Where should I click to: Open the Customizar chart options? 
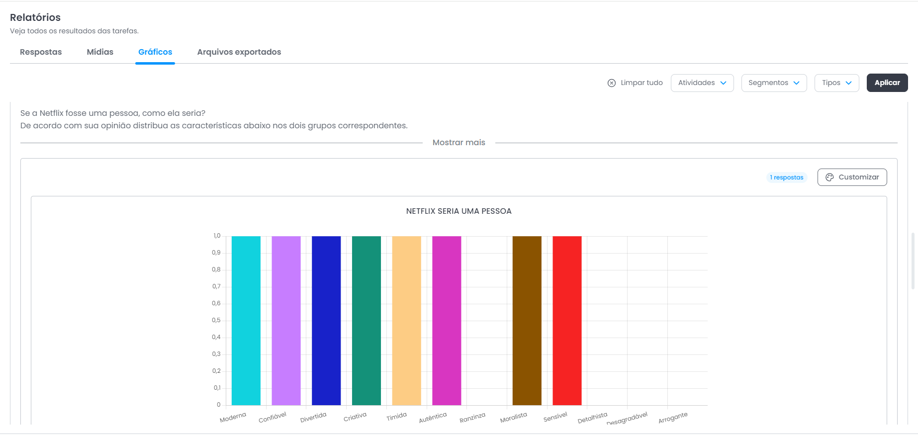852,177
